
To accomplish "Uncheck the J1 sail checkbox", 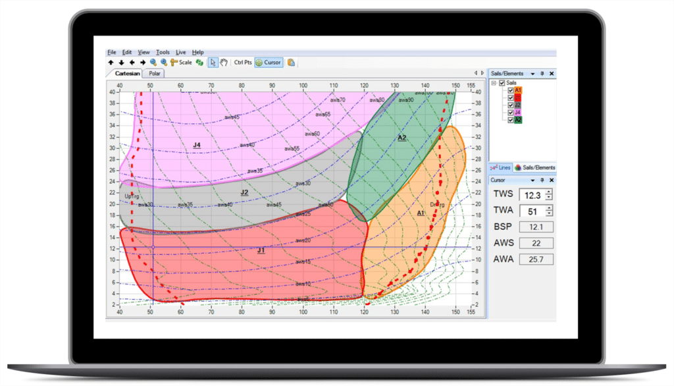I will (x=511, y=97).
